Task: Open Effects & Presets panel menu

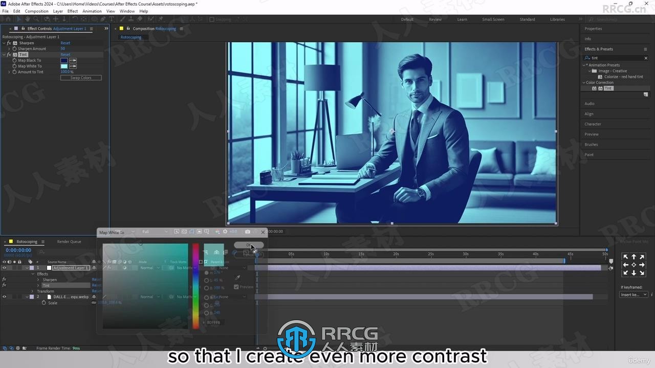Action: pos(645,49)
